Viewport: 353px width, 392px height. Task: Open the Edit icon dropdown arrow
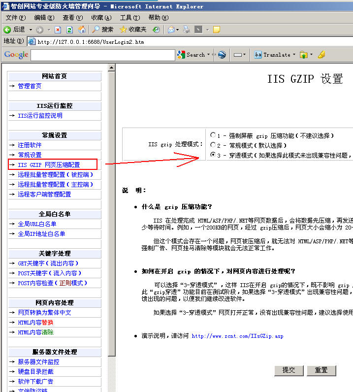coord(207,30)
